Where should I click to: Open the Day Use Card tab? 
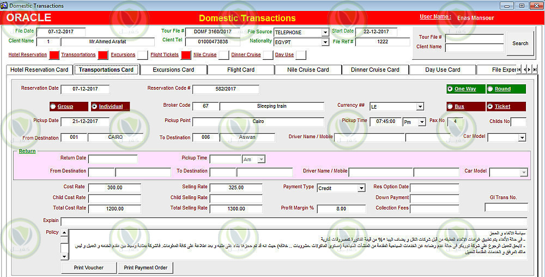tap(443, 70)
